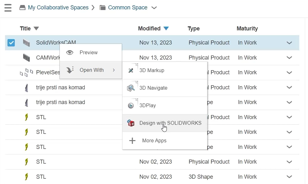Choose Preview from context menu
308x184 pixels.
pyautogui.click(x=91, y=53)
